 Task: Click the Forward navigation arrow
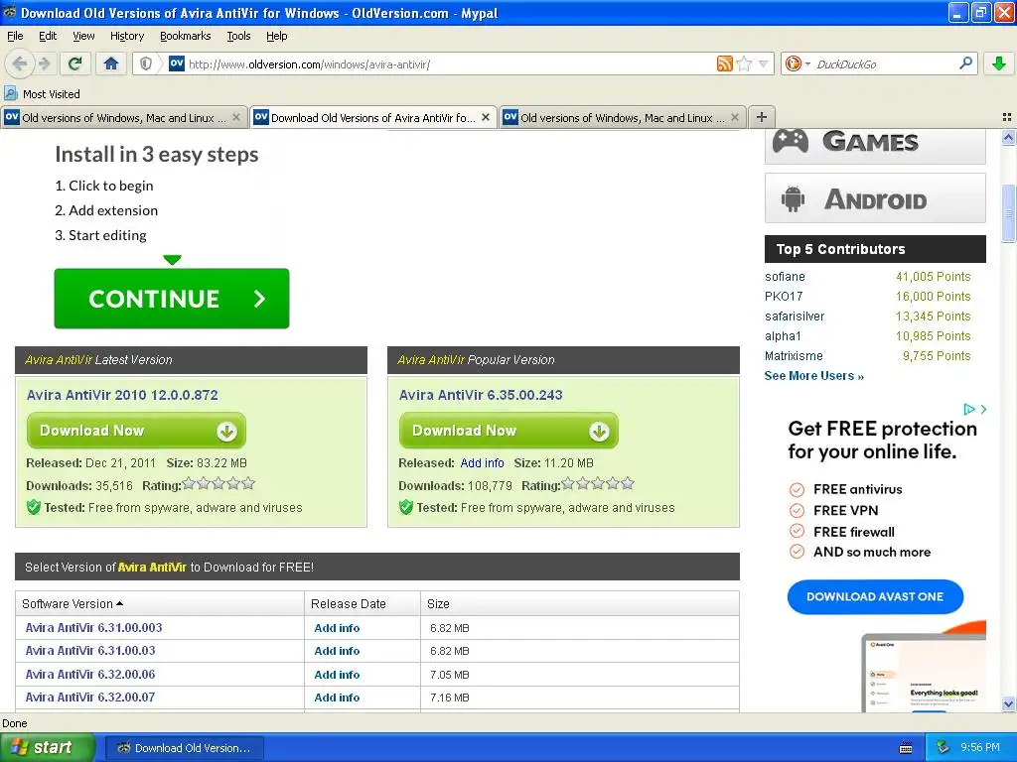click(44, 63)
